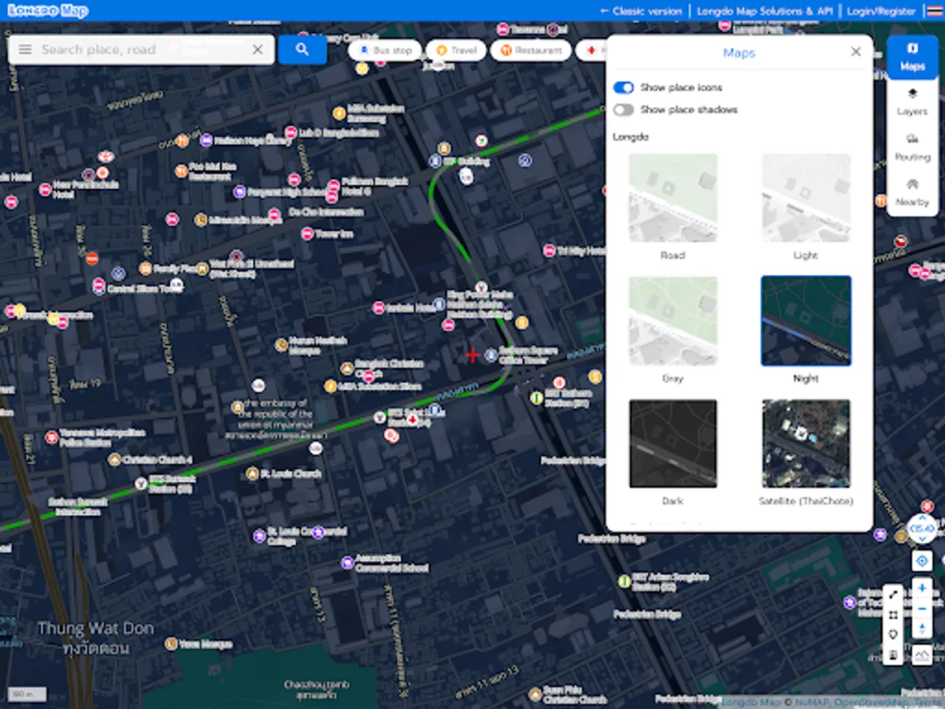This screenshot has width=945, height=709.
Task: Click the blue search magnifier button
Action: pyautogui.click(x=302, y=49)
